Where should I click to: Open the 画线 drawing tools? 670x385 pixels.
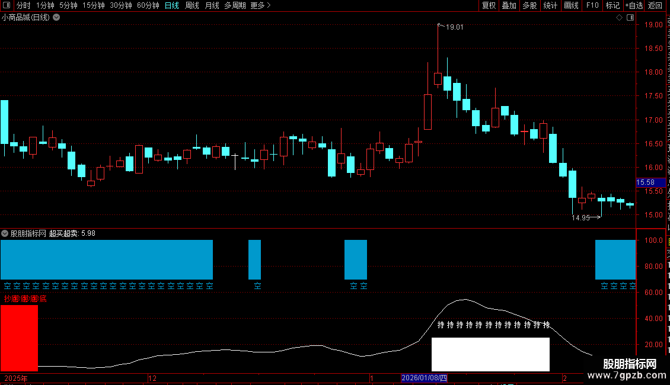point(571,5)
